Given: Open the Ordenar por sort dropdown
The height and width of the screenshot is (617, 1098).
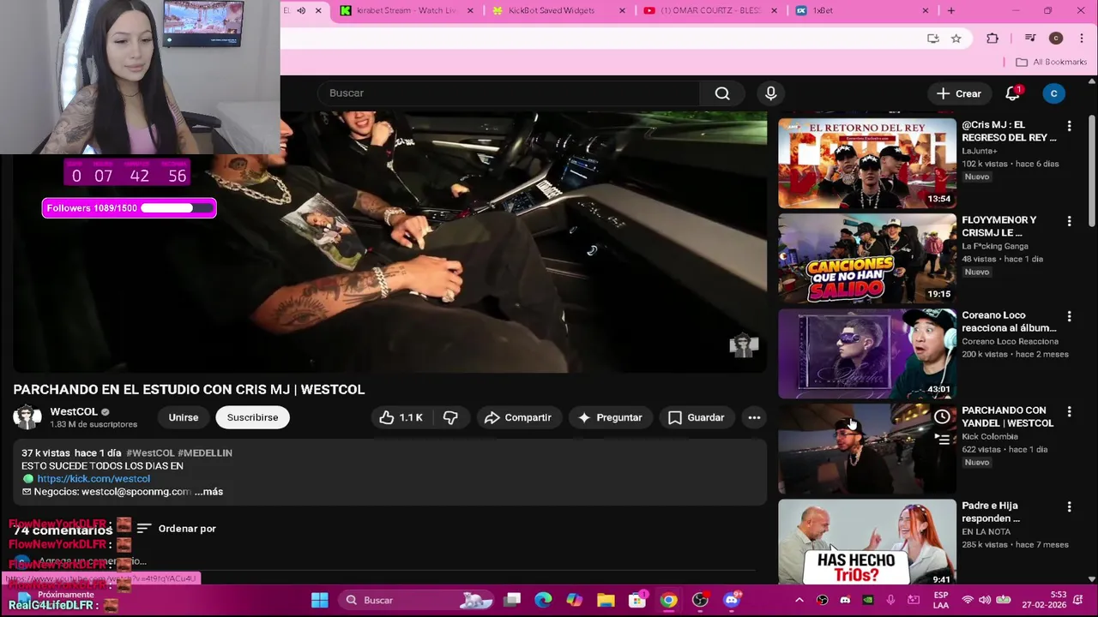Looking at the screenshot, I should (x=176, y=529).
